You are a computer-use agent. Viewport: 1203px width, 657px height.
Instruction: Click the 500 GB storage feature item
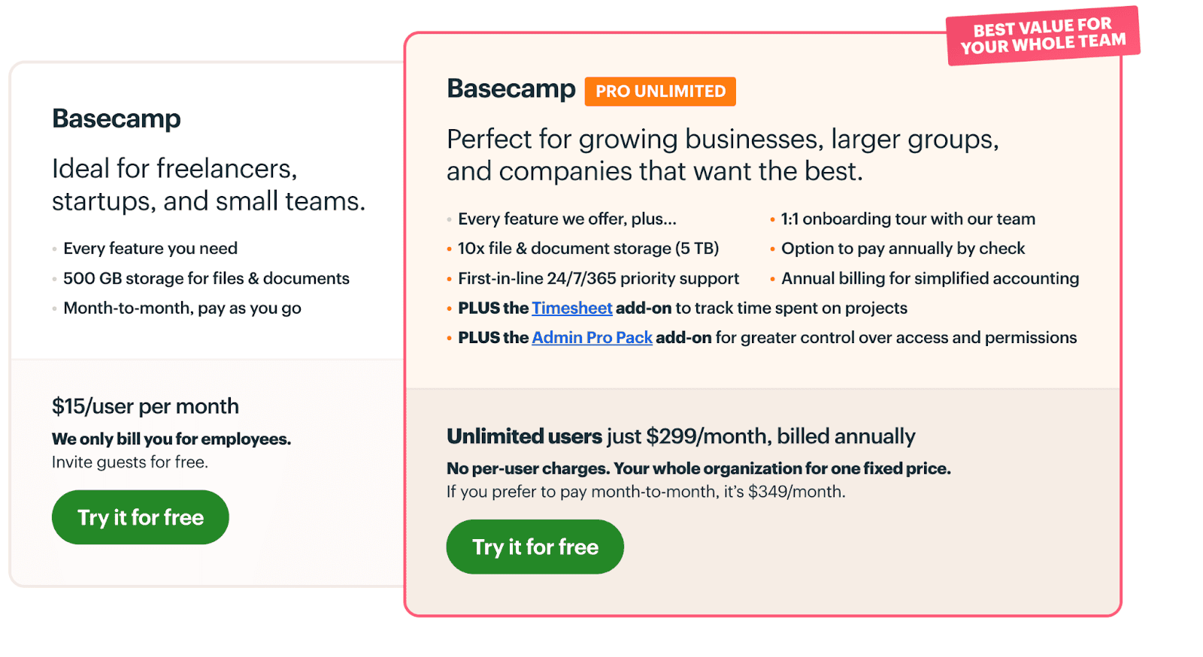[x=206, y=279]
